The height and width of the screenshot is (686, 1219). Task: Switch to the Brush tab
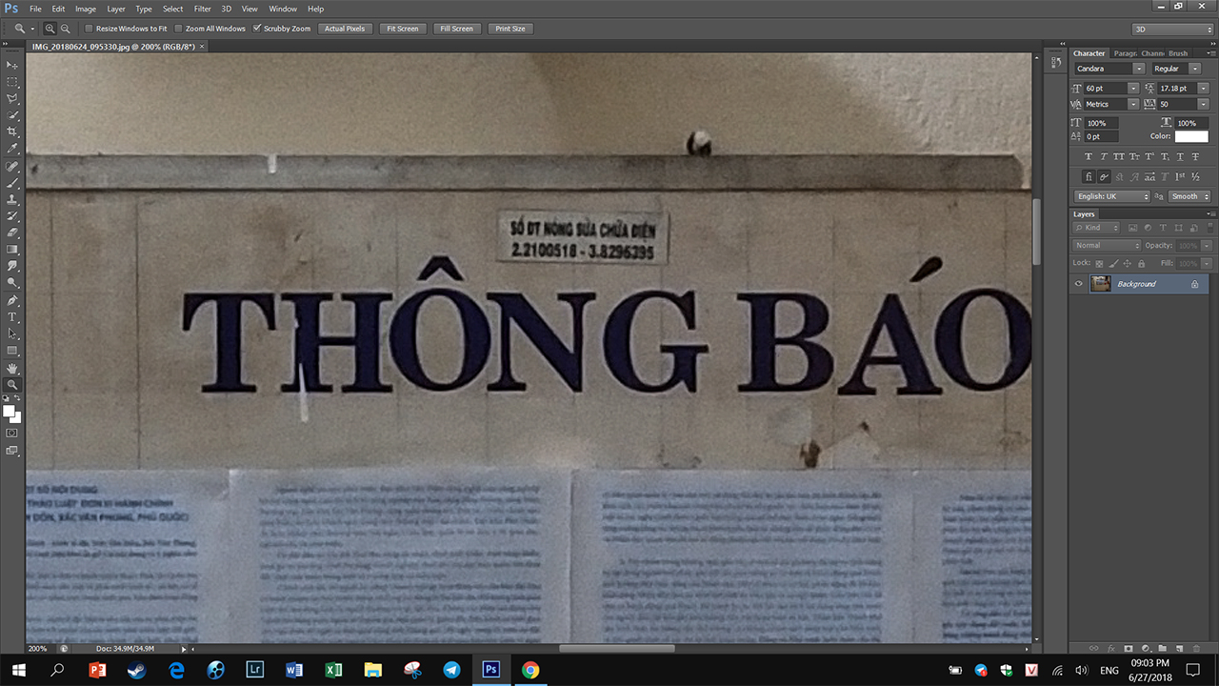coord(1178,53)
